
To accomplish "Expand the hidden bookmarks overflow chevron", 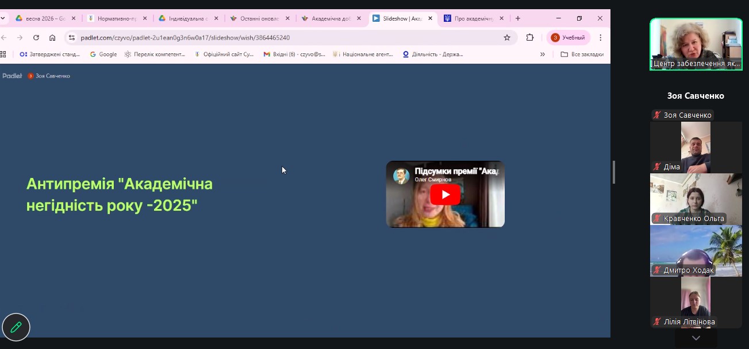I will pos(542,55).
